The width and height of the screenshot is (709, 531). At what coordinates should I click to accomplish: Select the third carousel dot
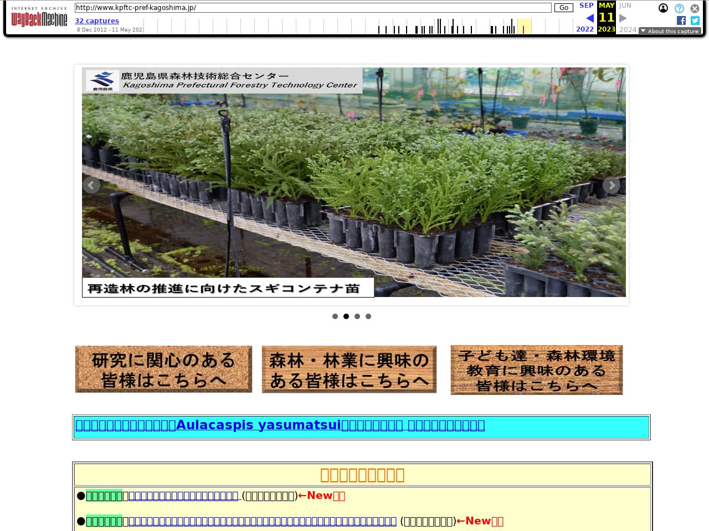coord(357,316)
